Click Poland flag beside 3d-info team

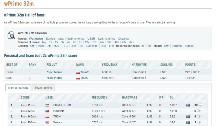(78, 72)
